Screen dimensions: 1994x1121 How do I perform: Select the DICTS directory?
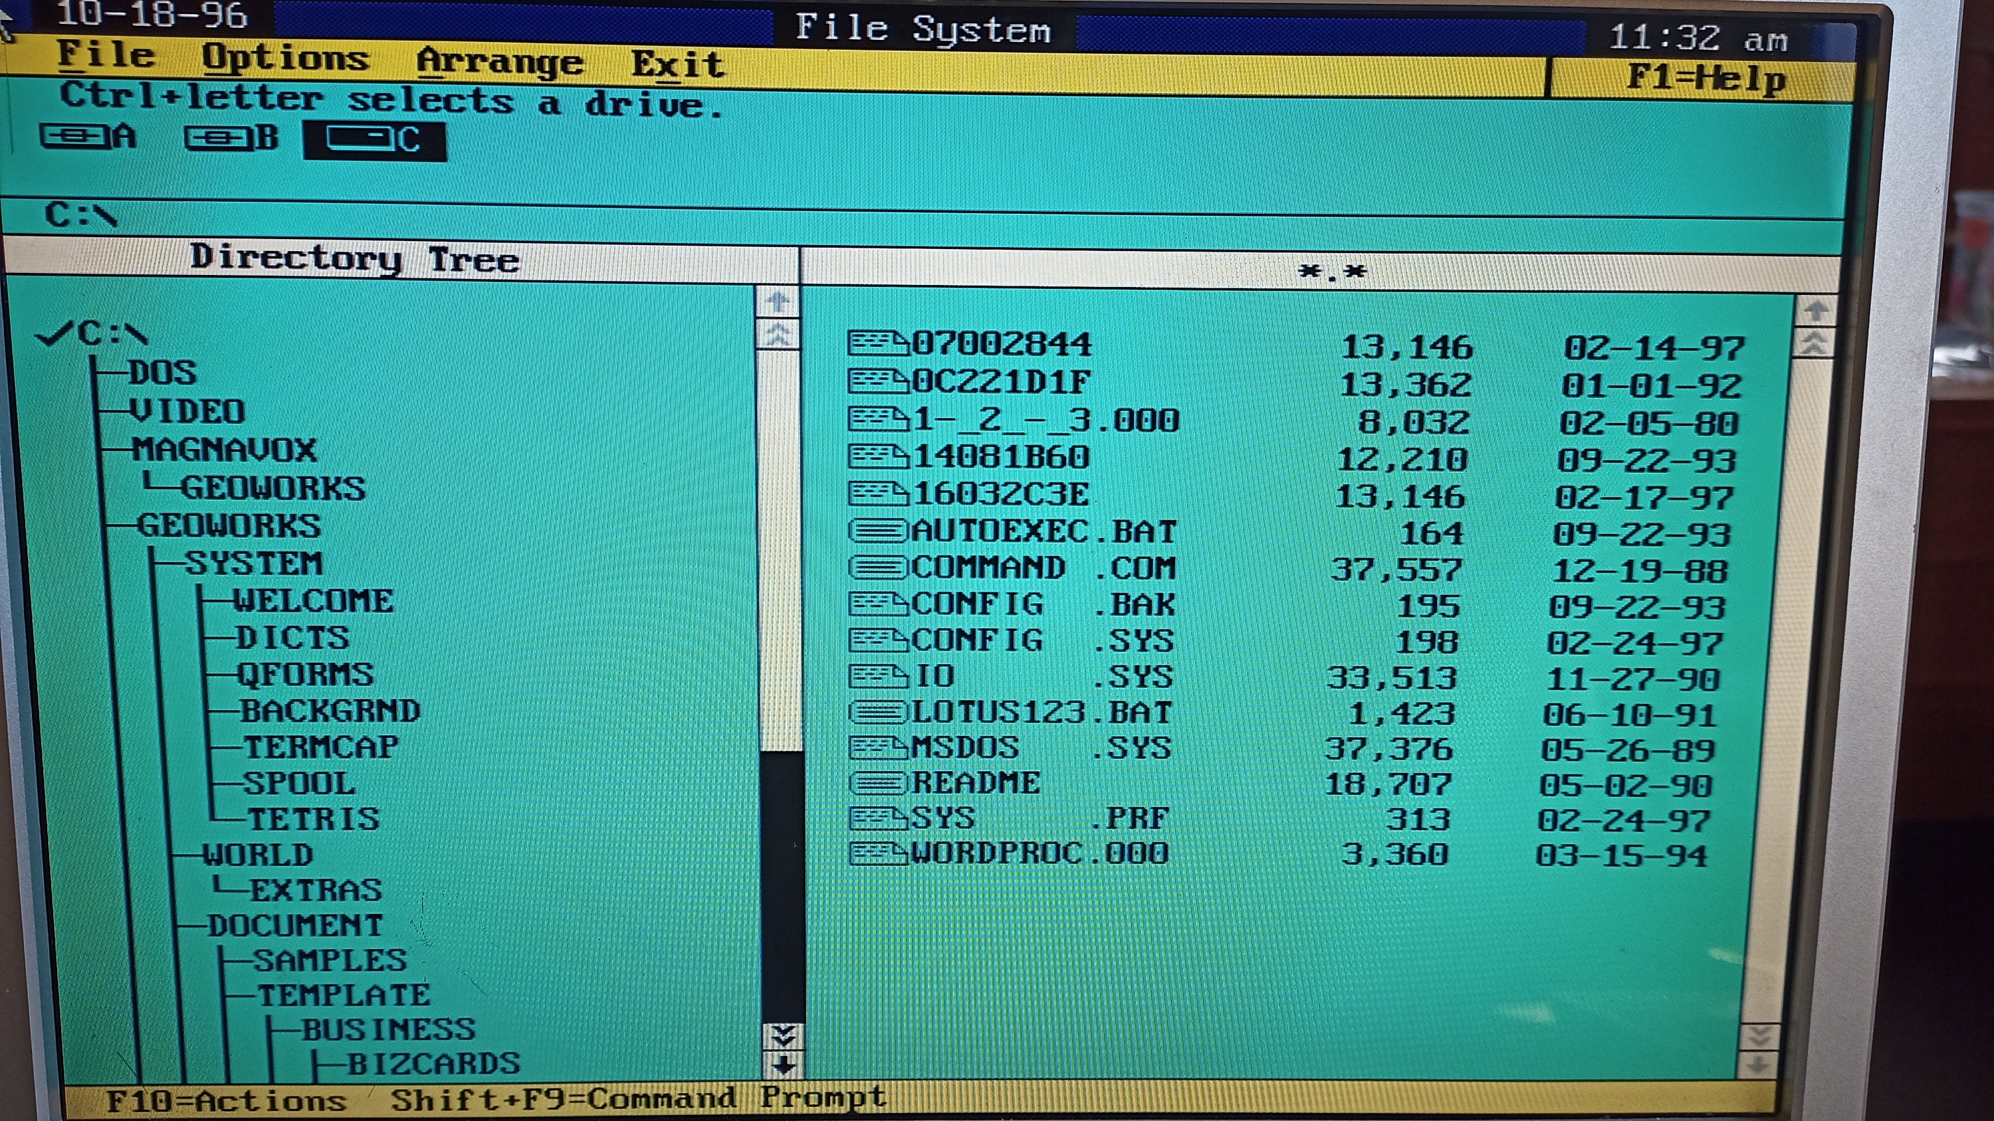292,638
